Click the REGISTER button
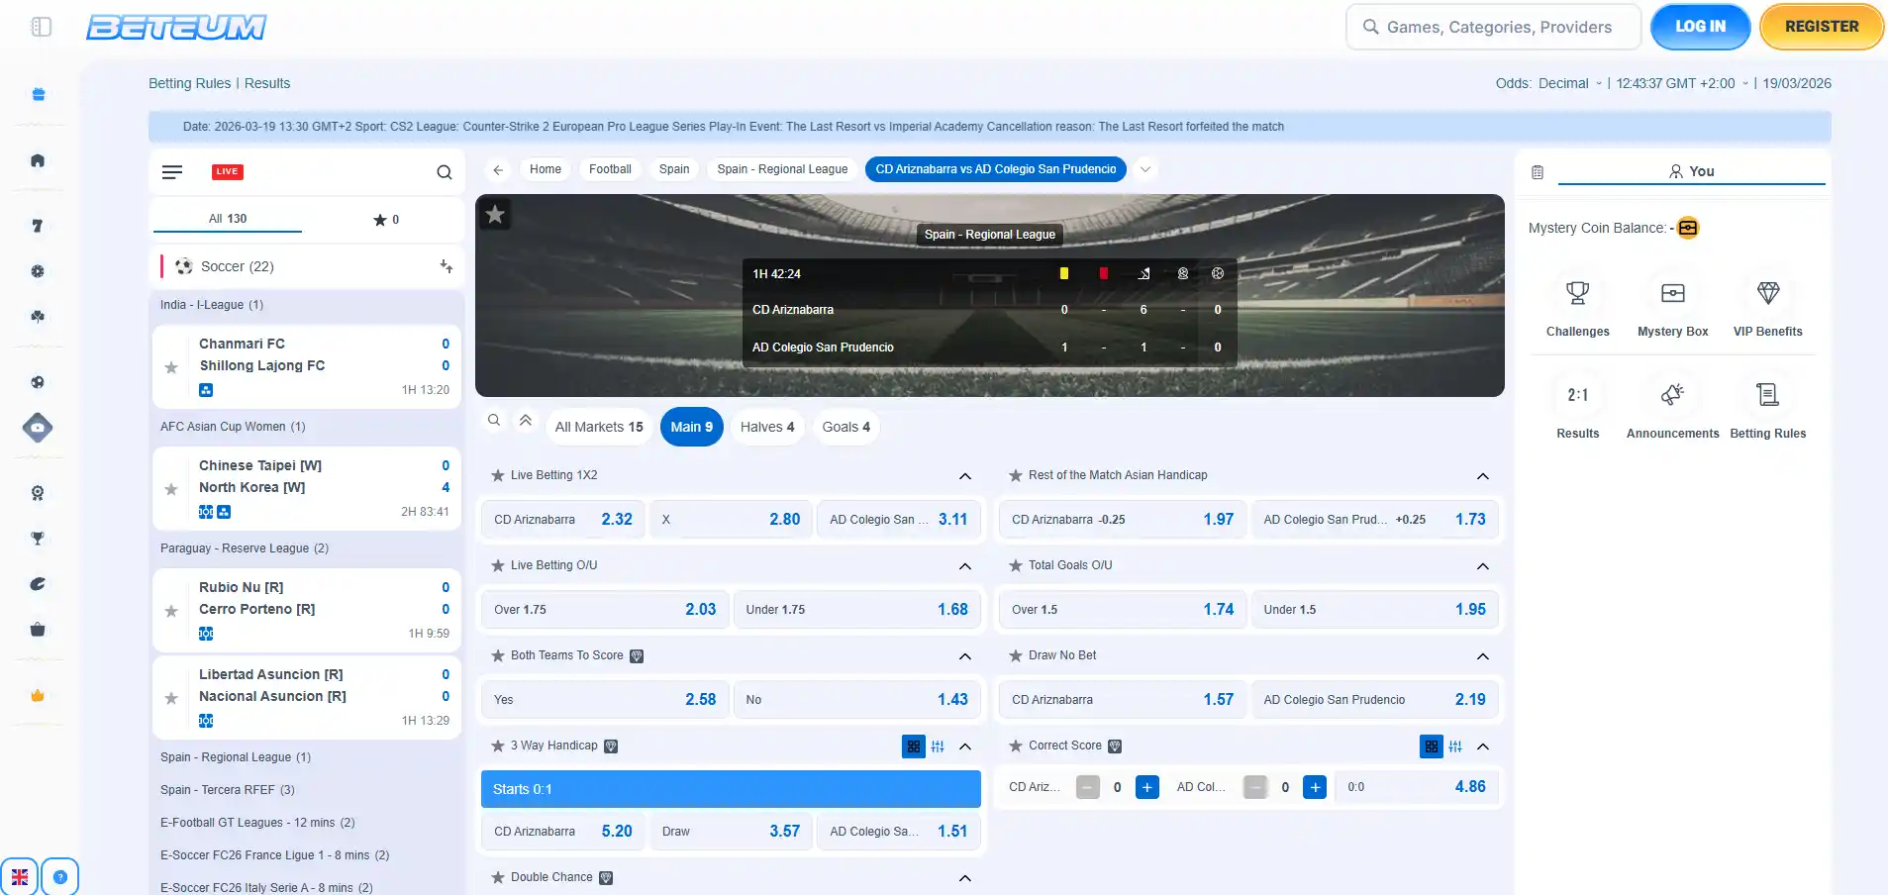 pyautogui.click(x=1822, y=27)
